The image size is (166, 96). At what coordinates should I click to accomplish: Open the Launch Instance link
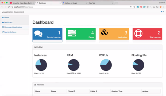(x=10, y=32)
